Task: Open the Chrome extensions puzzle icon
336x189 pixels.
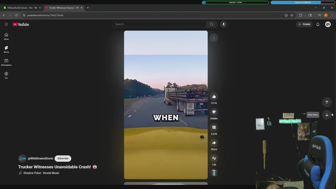Action: click(301, 15)
